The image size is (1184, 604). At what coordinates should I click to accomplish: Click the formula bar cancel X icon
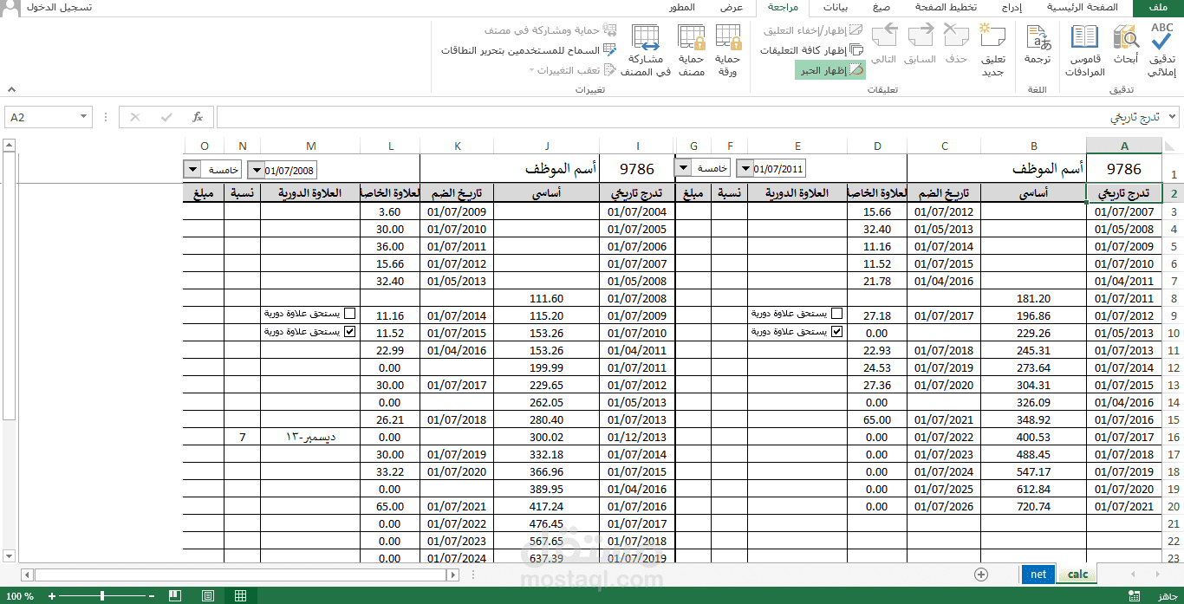click(x=135, y=117)
